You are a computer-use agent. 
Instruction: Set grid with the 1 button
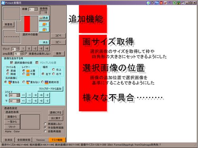click(23, 49)
